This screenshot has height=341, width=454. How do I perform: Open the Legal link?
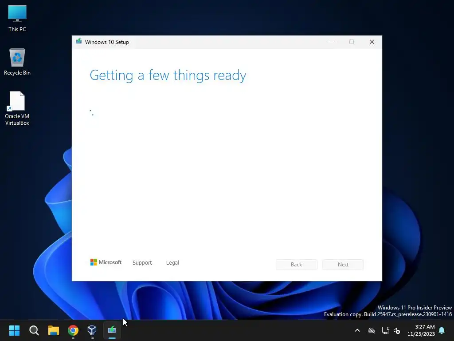pyautogui.click(x=172, y=263)
